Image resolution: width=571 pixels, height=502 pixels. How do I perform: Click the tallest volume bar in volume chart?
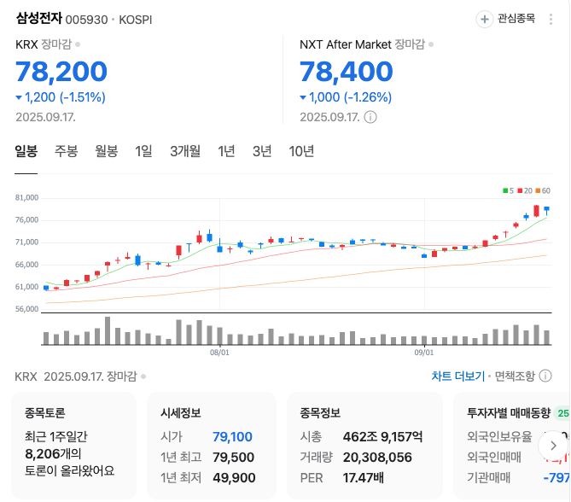click(108, 330)
